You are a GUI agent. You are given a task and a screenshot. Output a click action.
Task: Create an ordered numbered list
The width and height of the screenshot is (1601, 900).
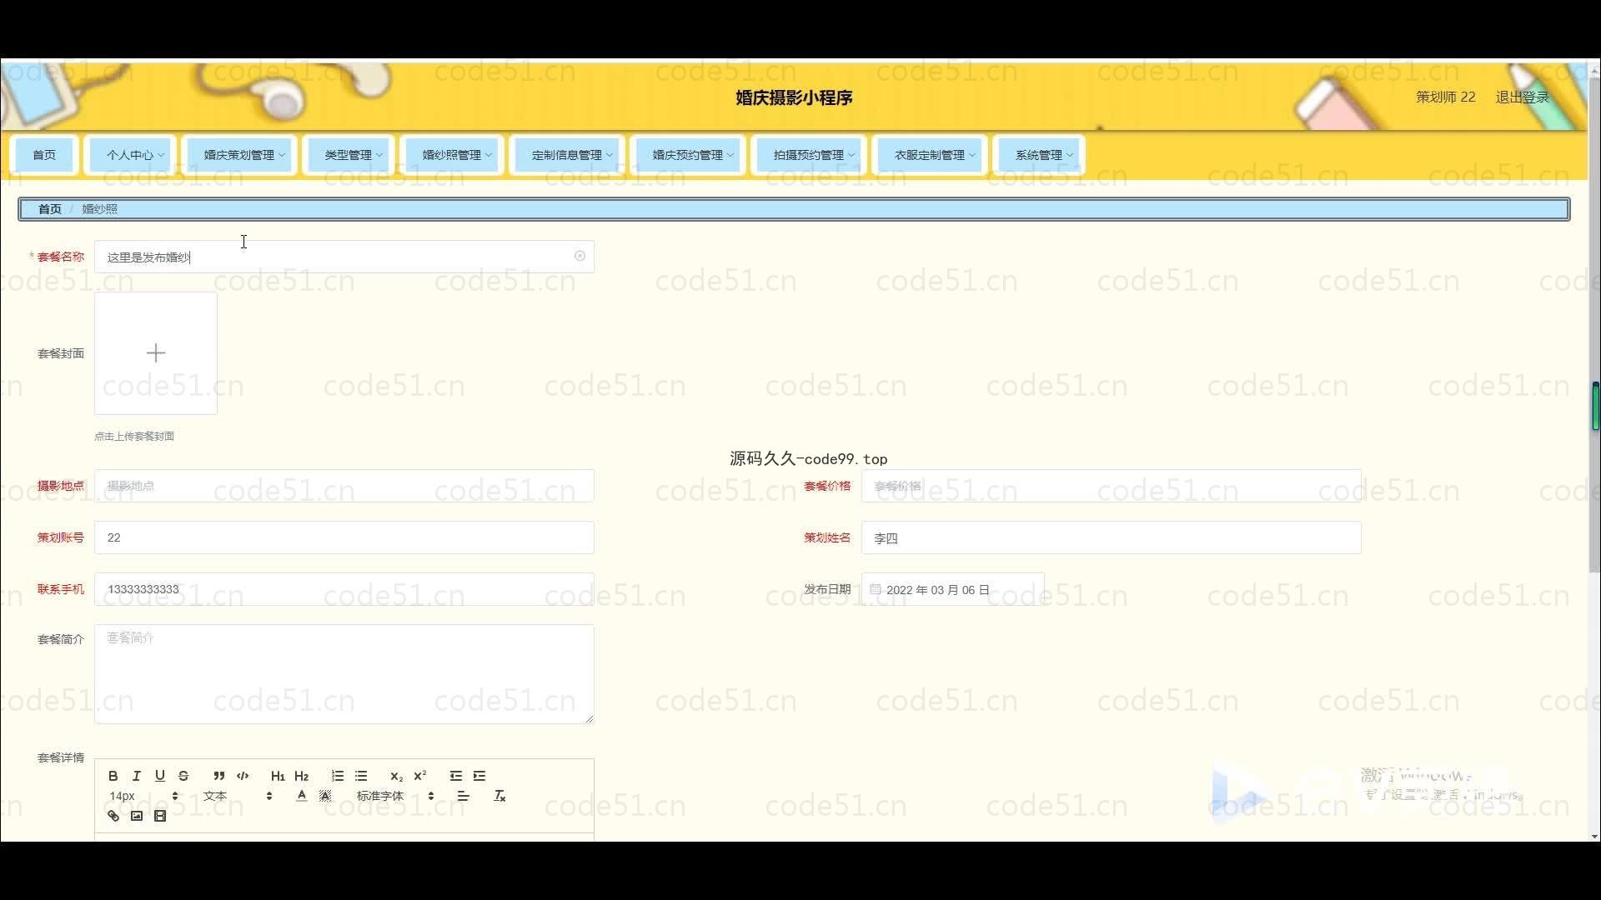(337, 776)
